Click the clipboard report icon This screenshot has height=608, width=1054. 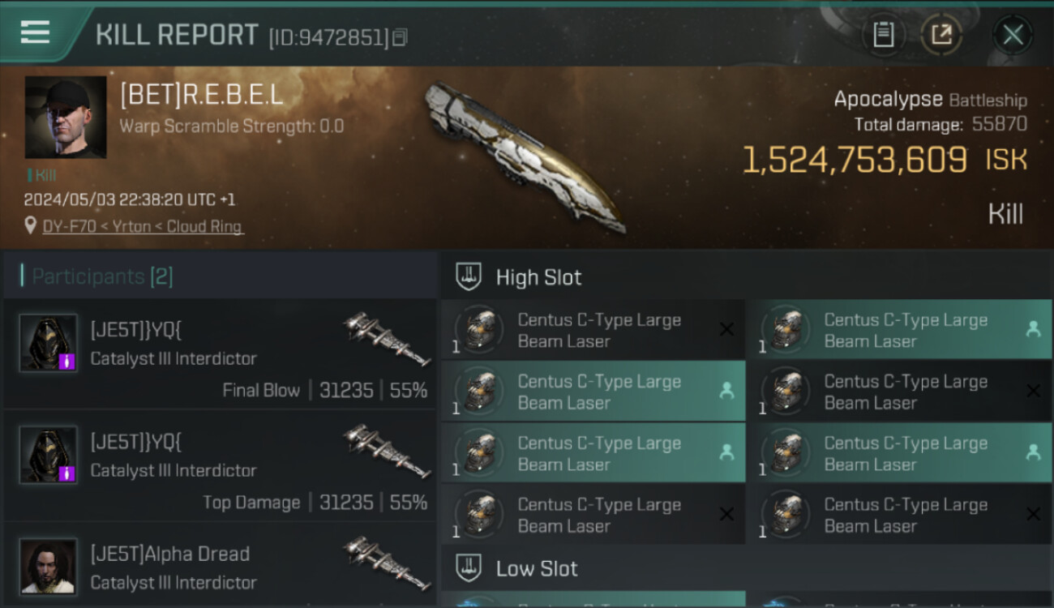[883, 35]
